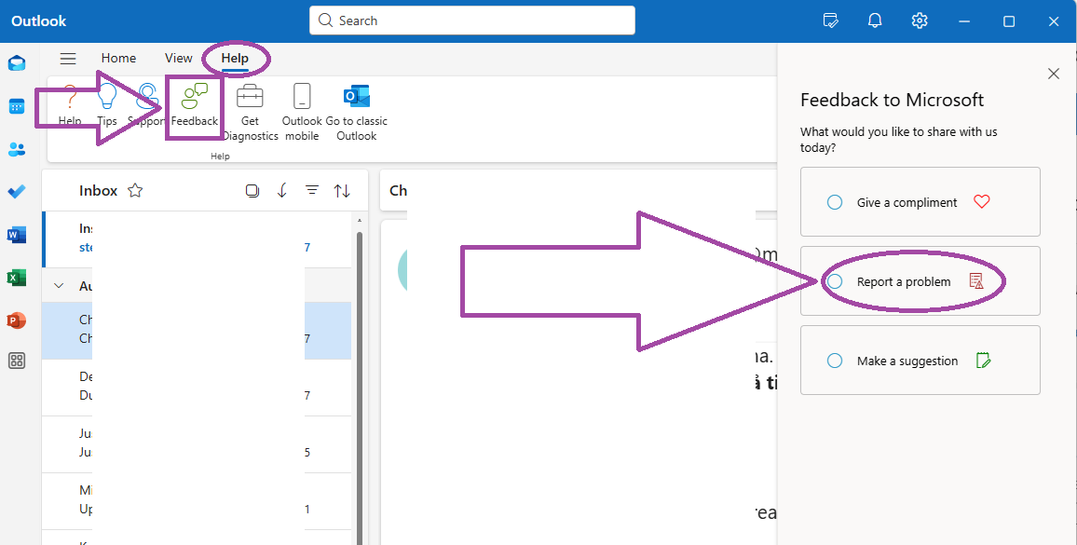Click Go to classic Outlook
The image size is (1077, 545).
coord(357,112)
